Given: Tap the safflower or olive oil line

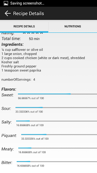Looking at the screenshot, I should (x=22, y=50).
